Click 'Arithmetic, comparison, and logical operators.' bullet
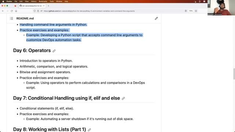Viewport: 235px width, 132px height. coord(54,66)
